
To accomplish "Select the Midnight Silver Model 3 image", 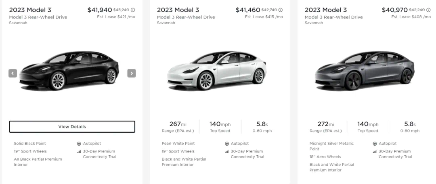I will coord(365,71).
